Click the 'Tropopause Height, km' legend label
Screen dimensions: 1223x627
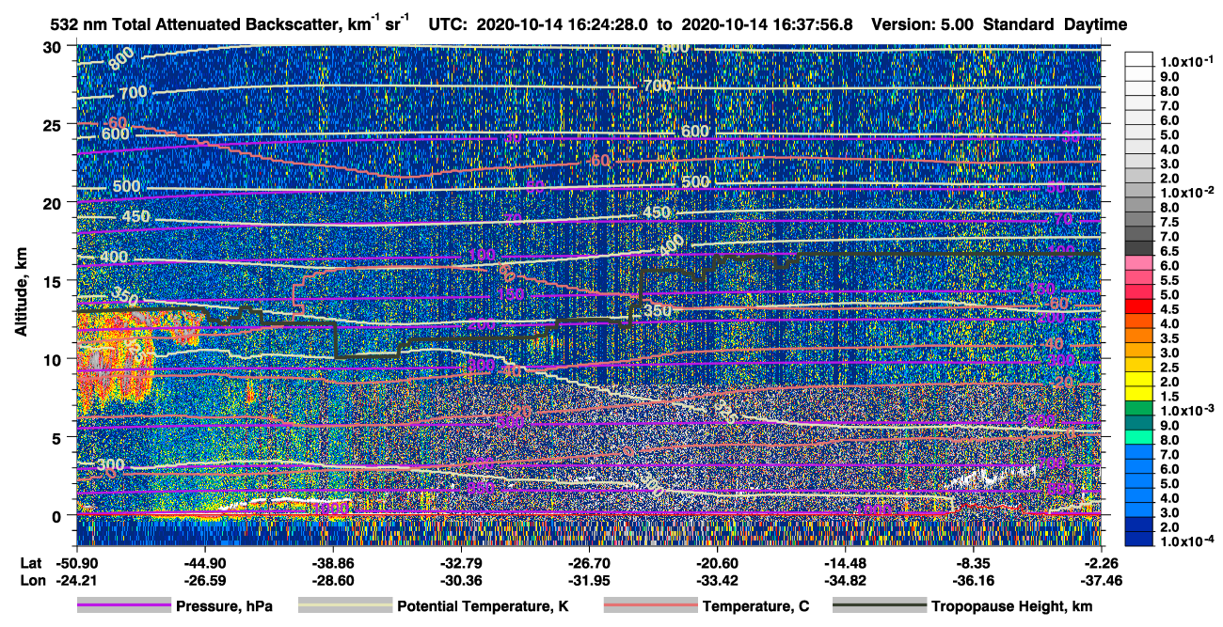click(x=1012, y=606)
